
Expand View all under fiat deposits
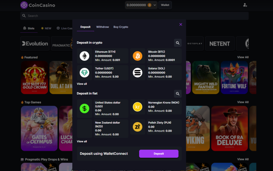pos(82,141)
